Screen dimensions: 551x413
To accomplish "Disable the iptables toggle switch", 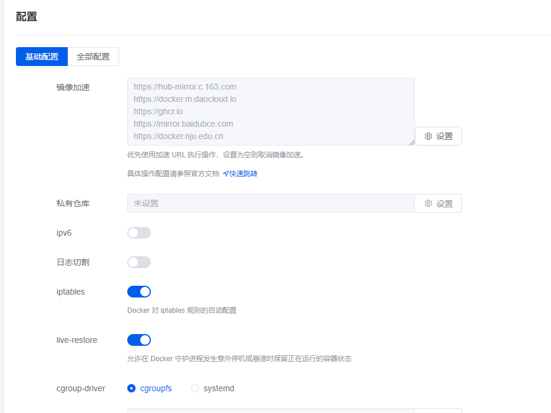I will click(x=139, y=292).
